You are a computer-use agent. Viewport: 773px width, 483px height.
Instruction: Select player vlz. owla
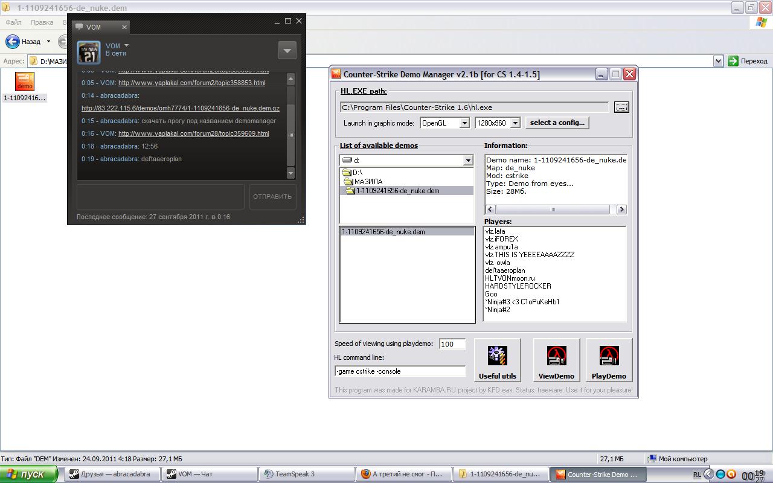498,263
